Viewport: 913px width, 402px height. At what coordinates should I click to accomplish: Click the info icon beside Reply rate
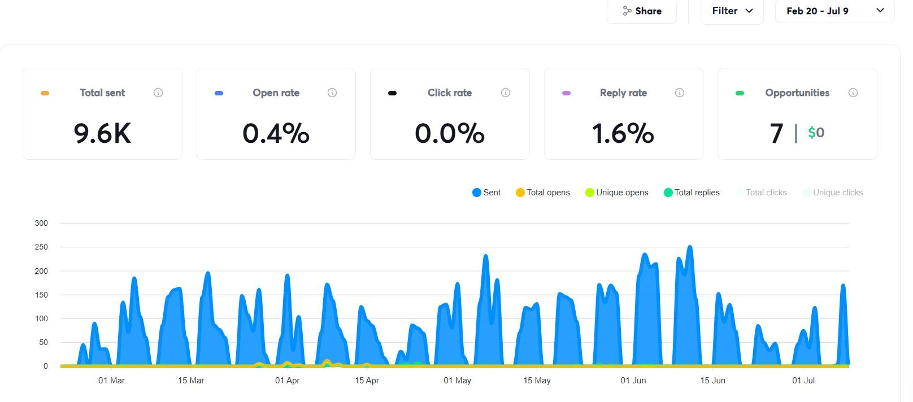pos(680,93)
